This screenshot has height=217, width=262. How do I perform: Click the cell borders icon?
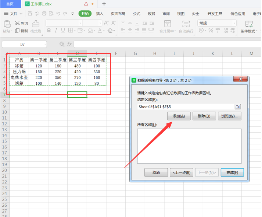click(x=71, y=30)
